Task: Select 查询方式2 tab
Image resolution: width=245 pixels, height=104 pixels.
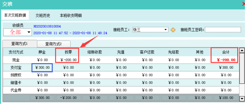Action: (54, 44)
